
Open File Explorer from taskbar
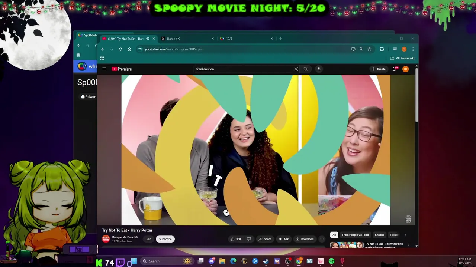[222, 261]
